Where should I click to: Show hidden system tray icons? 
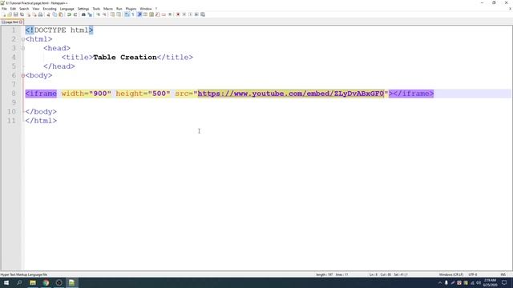pos(440,282)
